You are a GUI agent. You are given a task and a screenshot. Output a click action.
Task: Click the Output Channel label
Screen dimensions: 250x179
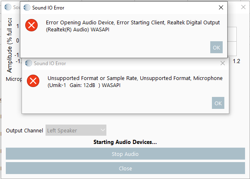24,131
